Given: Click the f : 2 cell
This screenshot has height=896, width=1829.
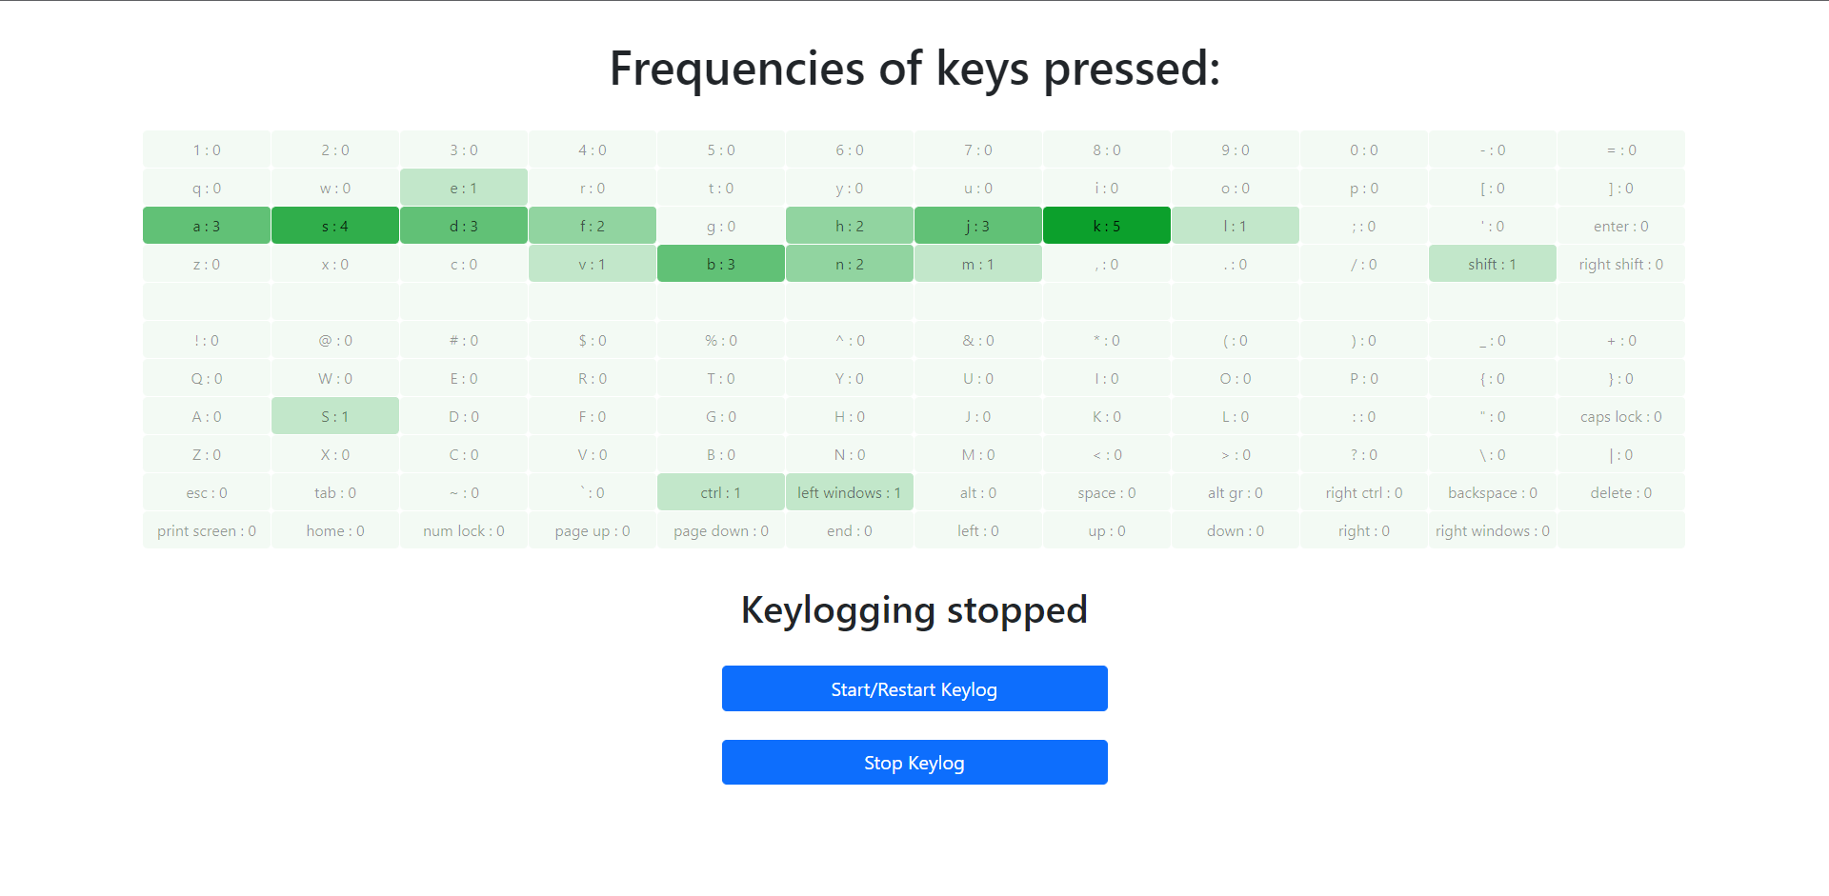Looking at the screenshot, I should 592,226.
